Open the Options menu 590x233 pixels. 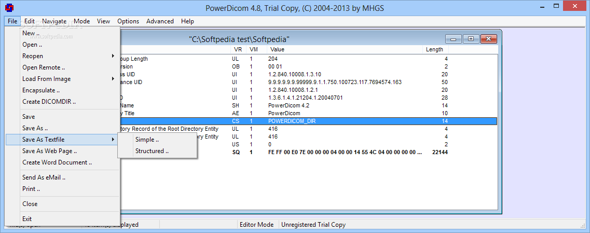click(128, 21)
